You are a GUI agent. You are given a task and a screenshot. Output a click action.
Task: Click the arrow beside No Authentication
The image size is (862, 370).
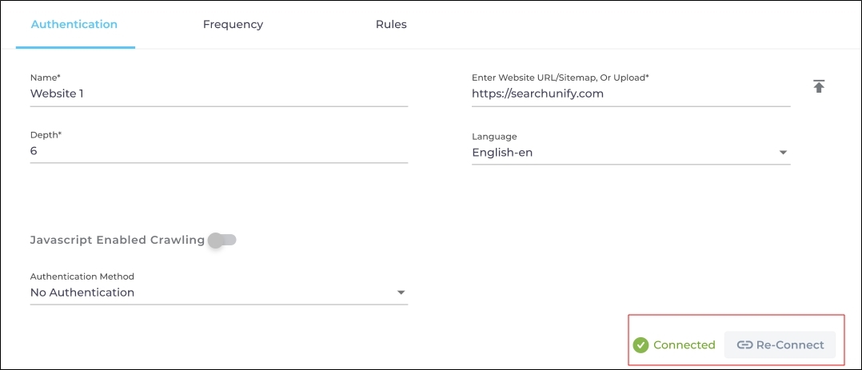coord(401,292)
